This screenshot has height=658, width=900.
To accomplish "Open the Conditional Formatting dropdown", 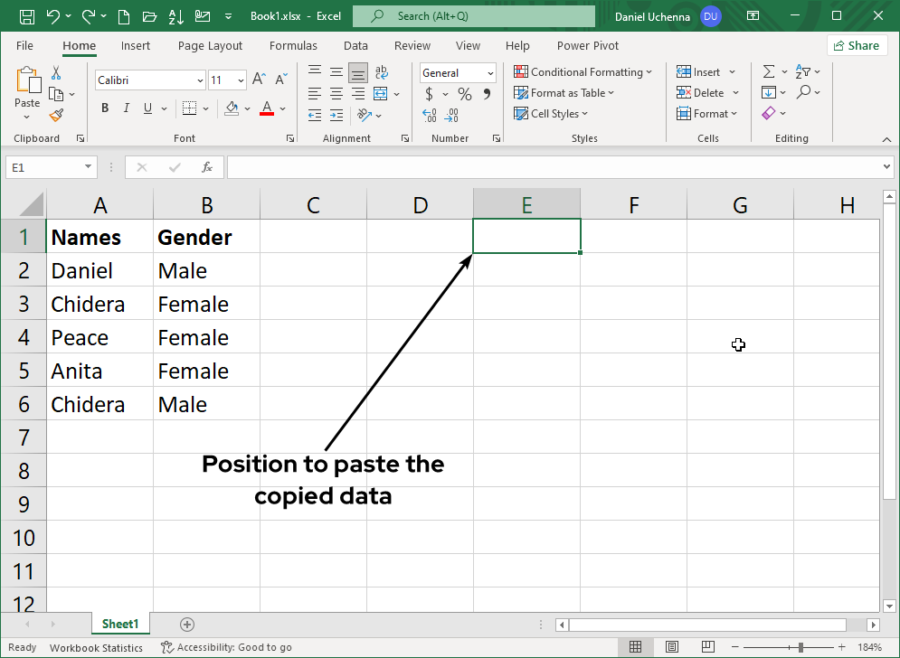I will [x=583, y=72].
